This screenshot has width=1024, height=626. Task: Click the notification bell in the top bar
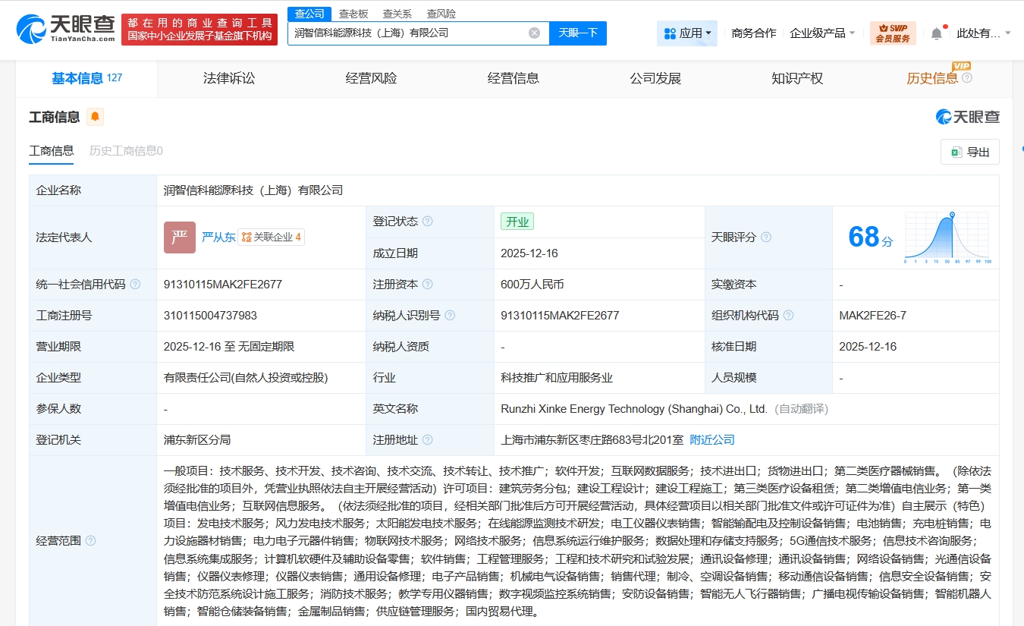936,33
